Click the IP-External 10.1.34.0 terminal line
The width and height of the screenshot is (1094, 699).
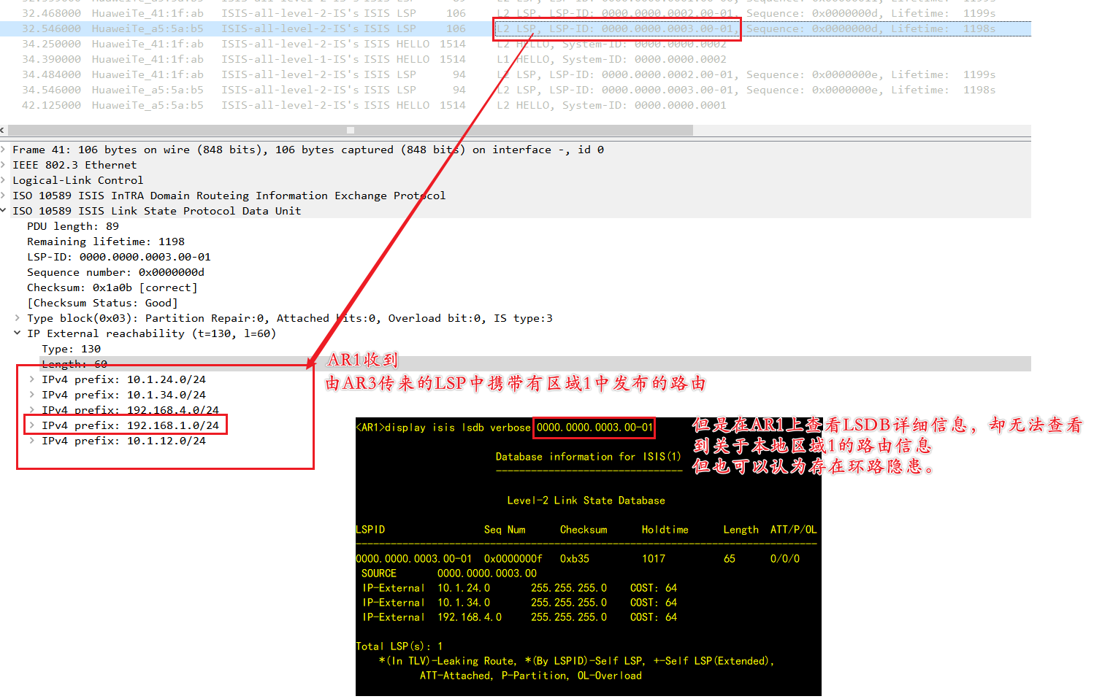click(x=519, y=603)
